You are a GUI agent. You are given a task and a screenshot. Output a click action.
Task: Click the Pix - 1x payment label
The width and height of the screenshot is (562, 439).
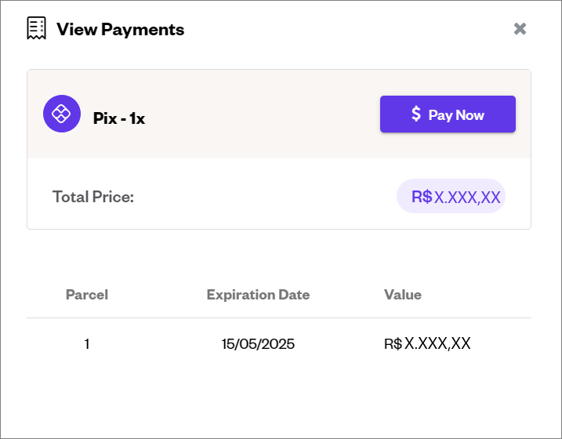click(119, 118)
